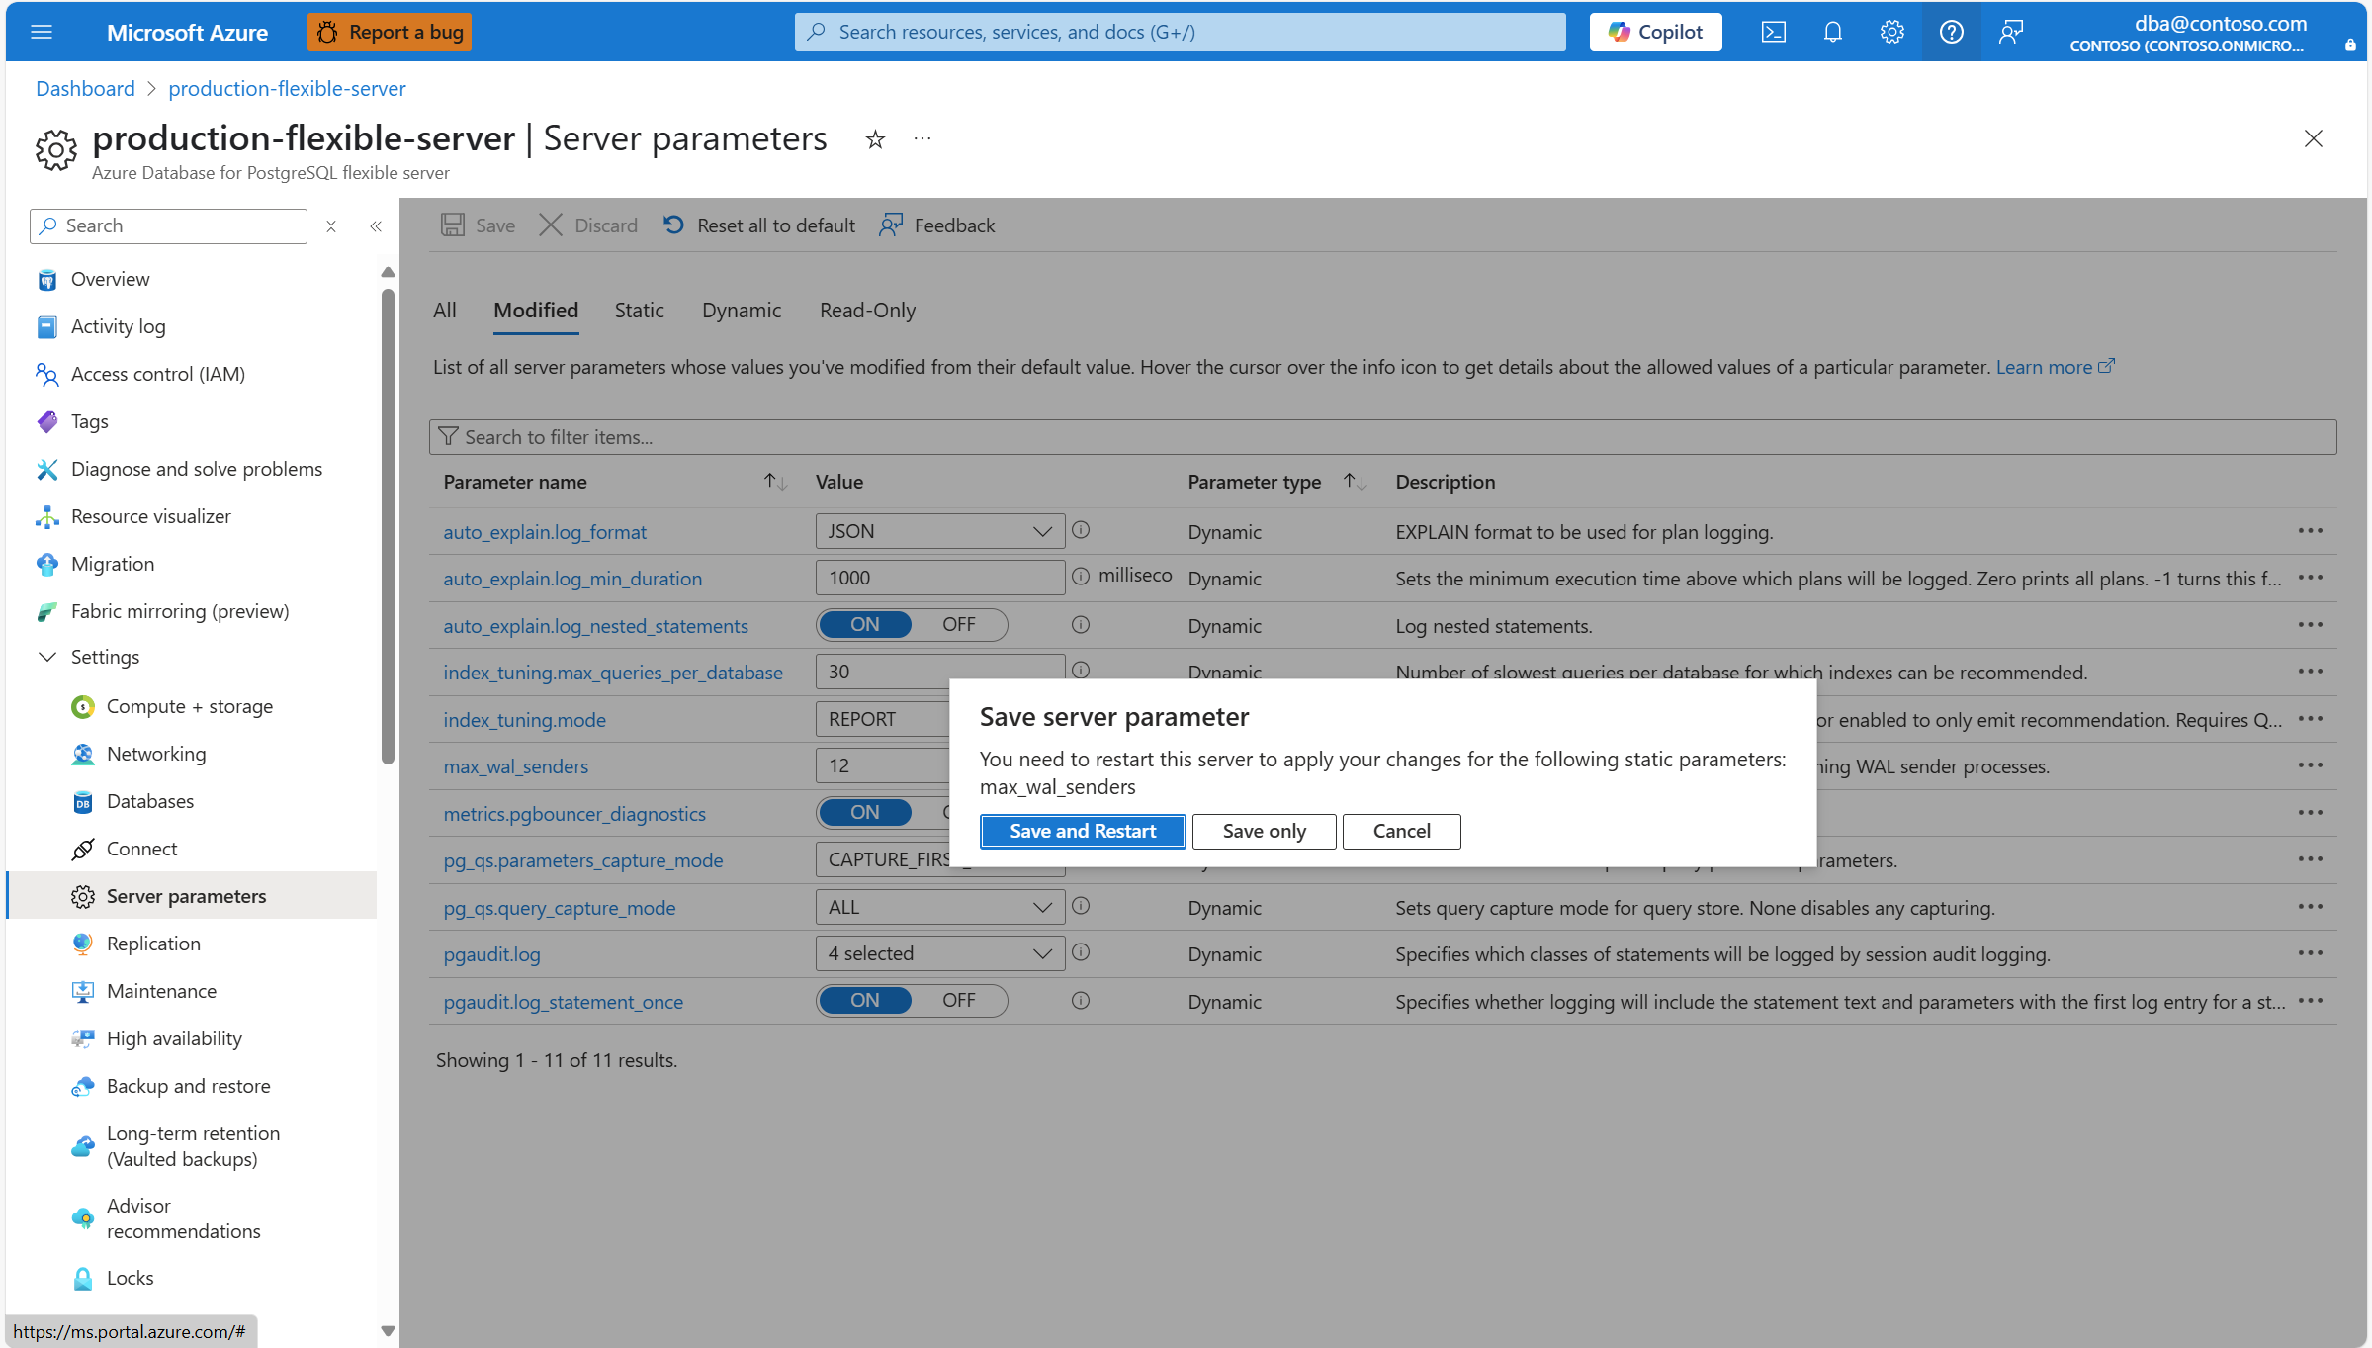Switch to the Read-Only tab
2372x1348 pixels.
[867, 311]
